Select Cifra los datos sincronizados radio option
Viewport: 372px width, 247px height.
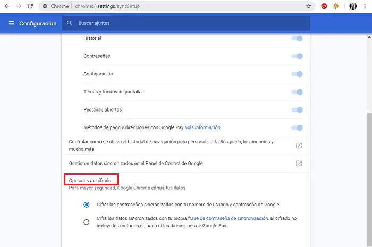point(87,222)
